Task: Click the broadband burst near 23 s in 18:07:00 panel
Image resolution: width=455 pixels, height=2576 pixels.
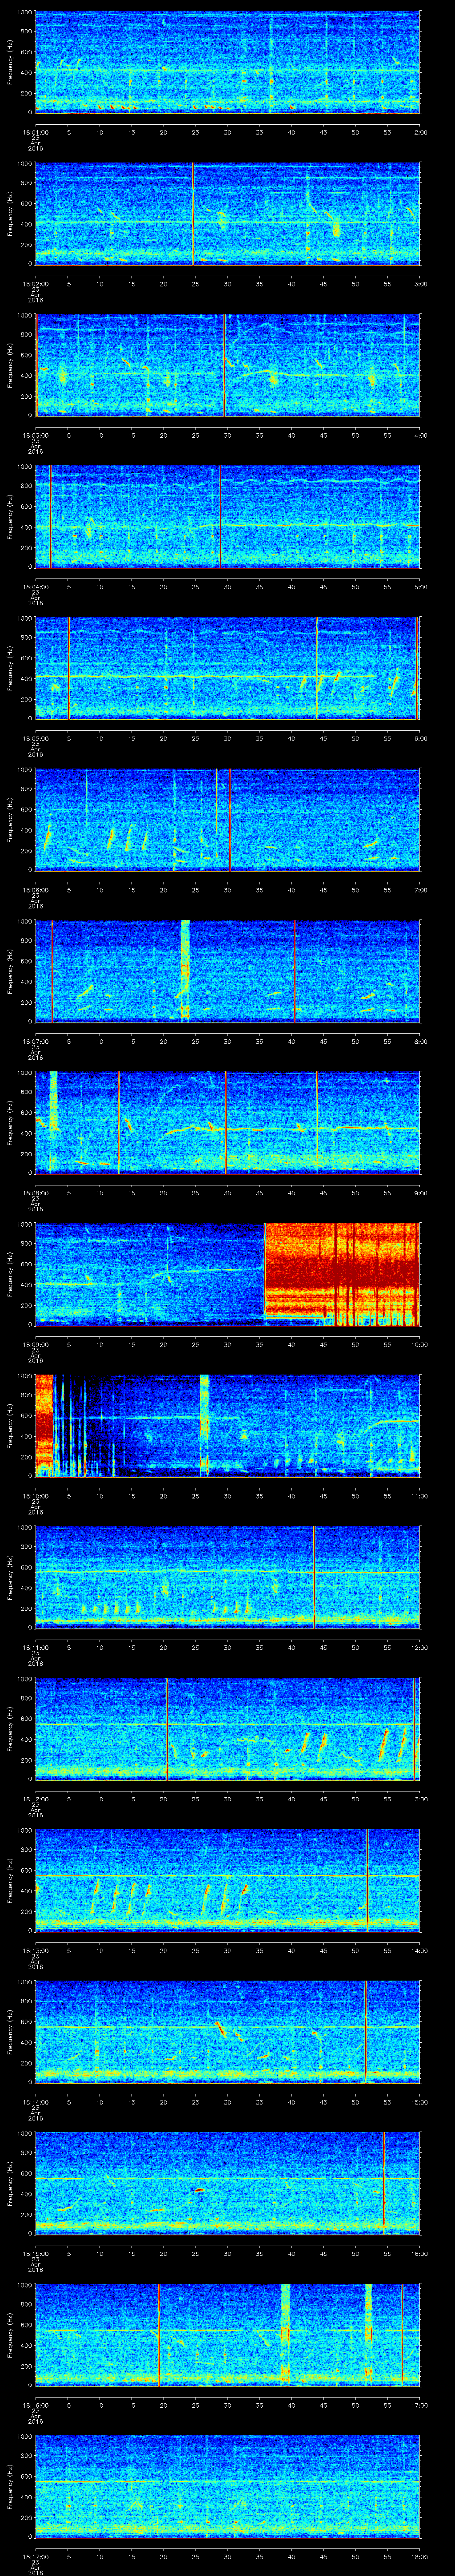Action: 185,971
